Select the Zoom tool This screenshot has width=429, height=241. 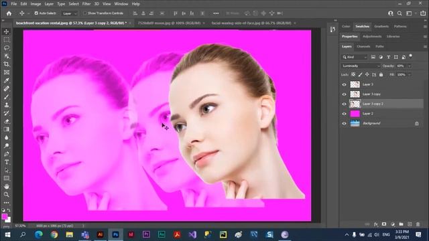(6, 195)
